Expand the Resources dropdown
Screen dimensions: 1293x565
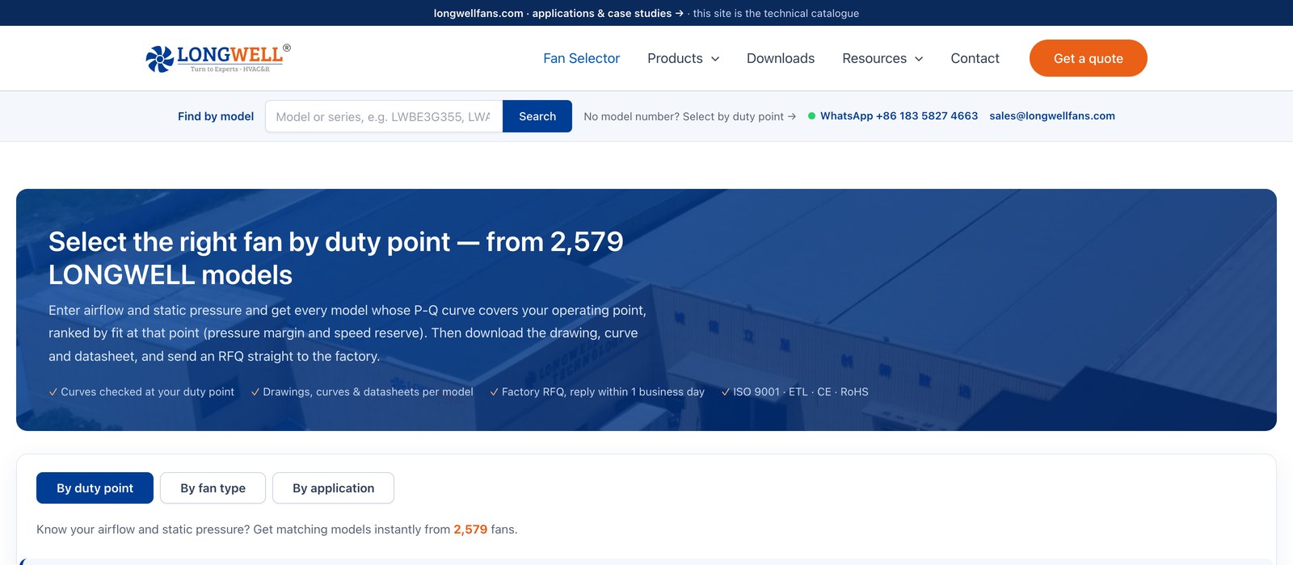tap(882, 58)
